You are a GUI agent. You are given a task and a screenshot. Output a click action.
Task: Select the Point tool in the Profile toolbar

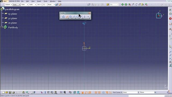(x=88, y=17)
